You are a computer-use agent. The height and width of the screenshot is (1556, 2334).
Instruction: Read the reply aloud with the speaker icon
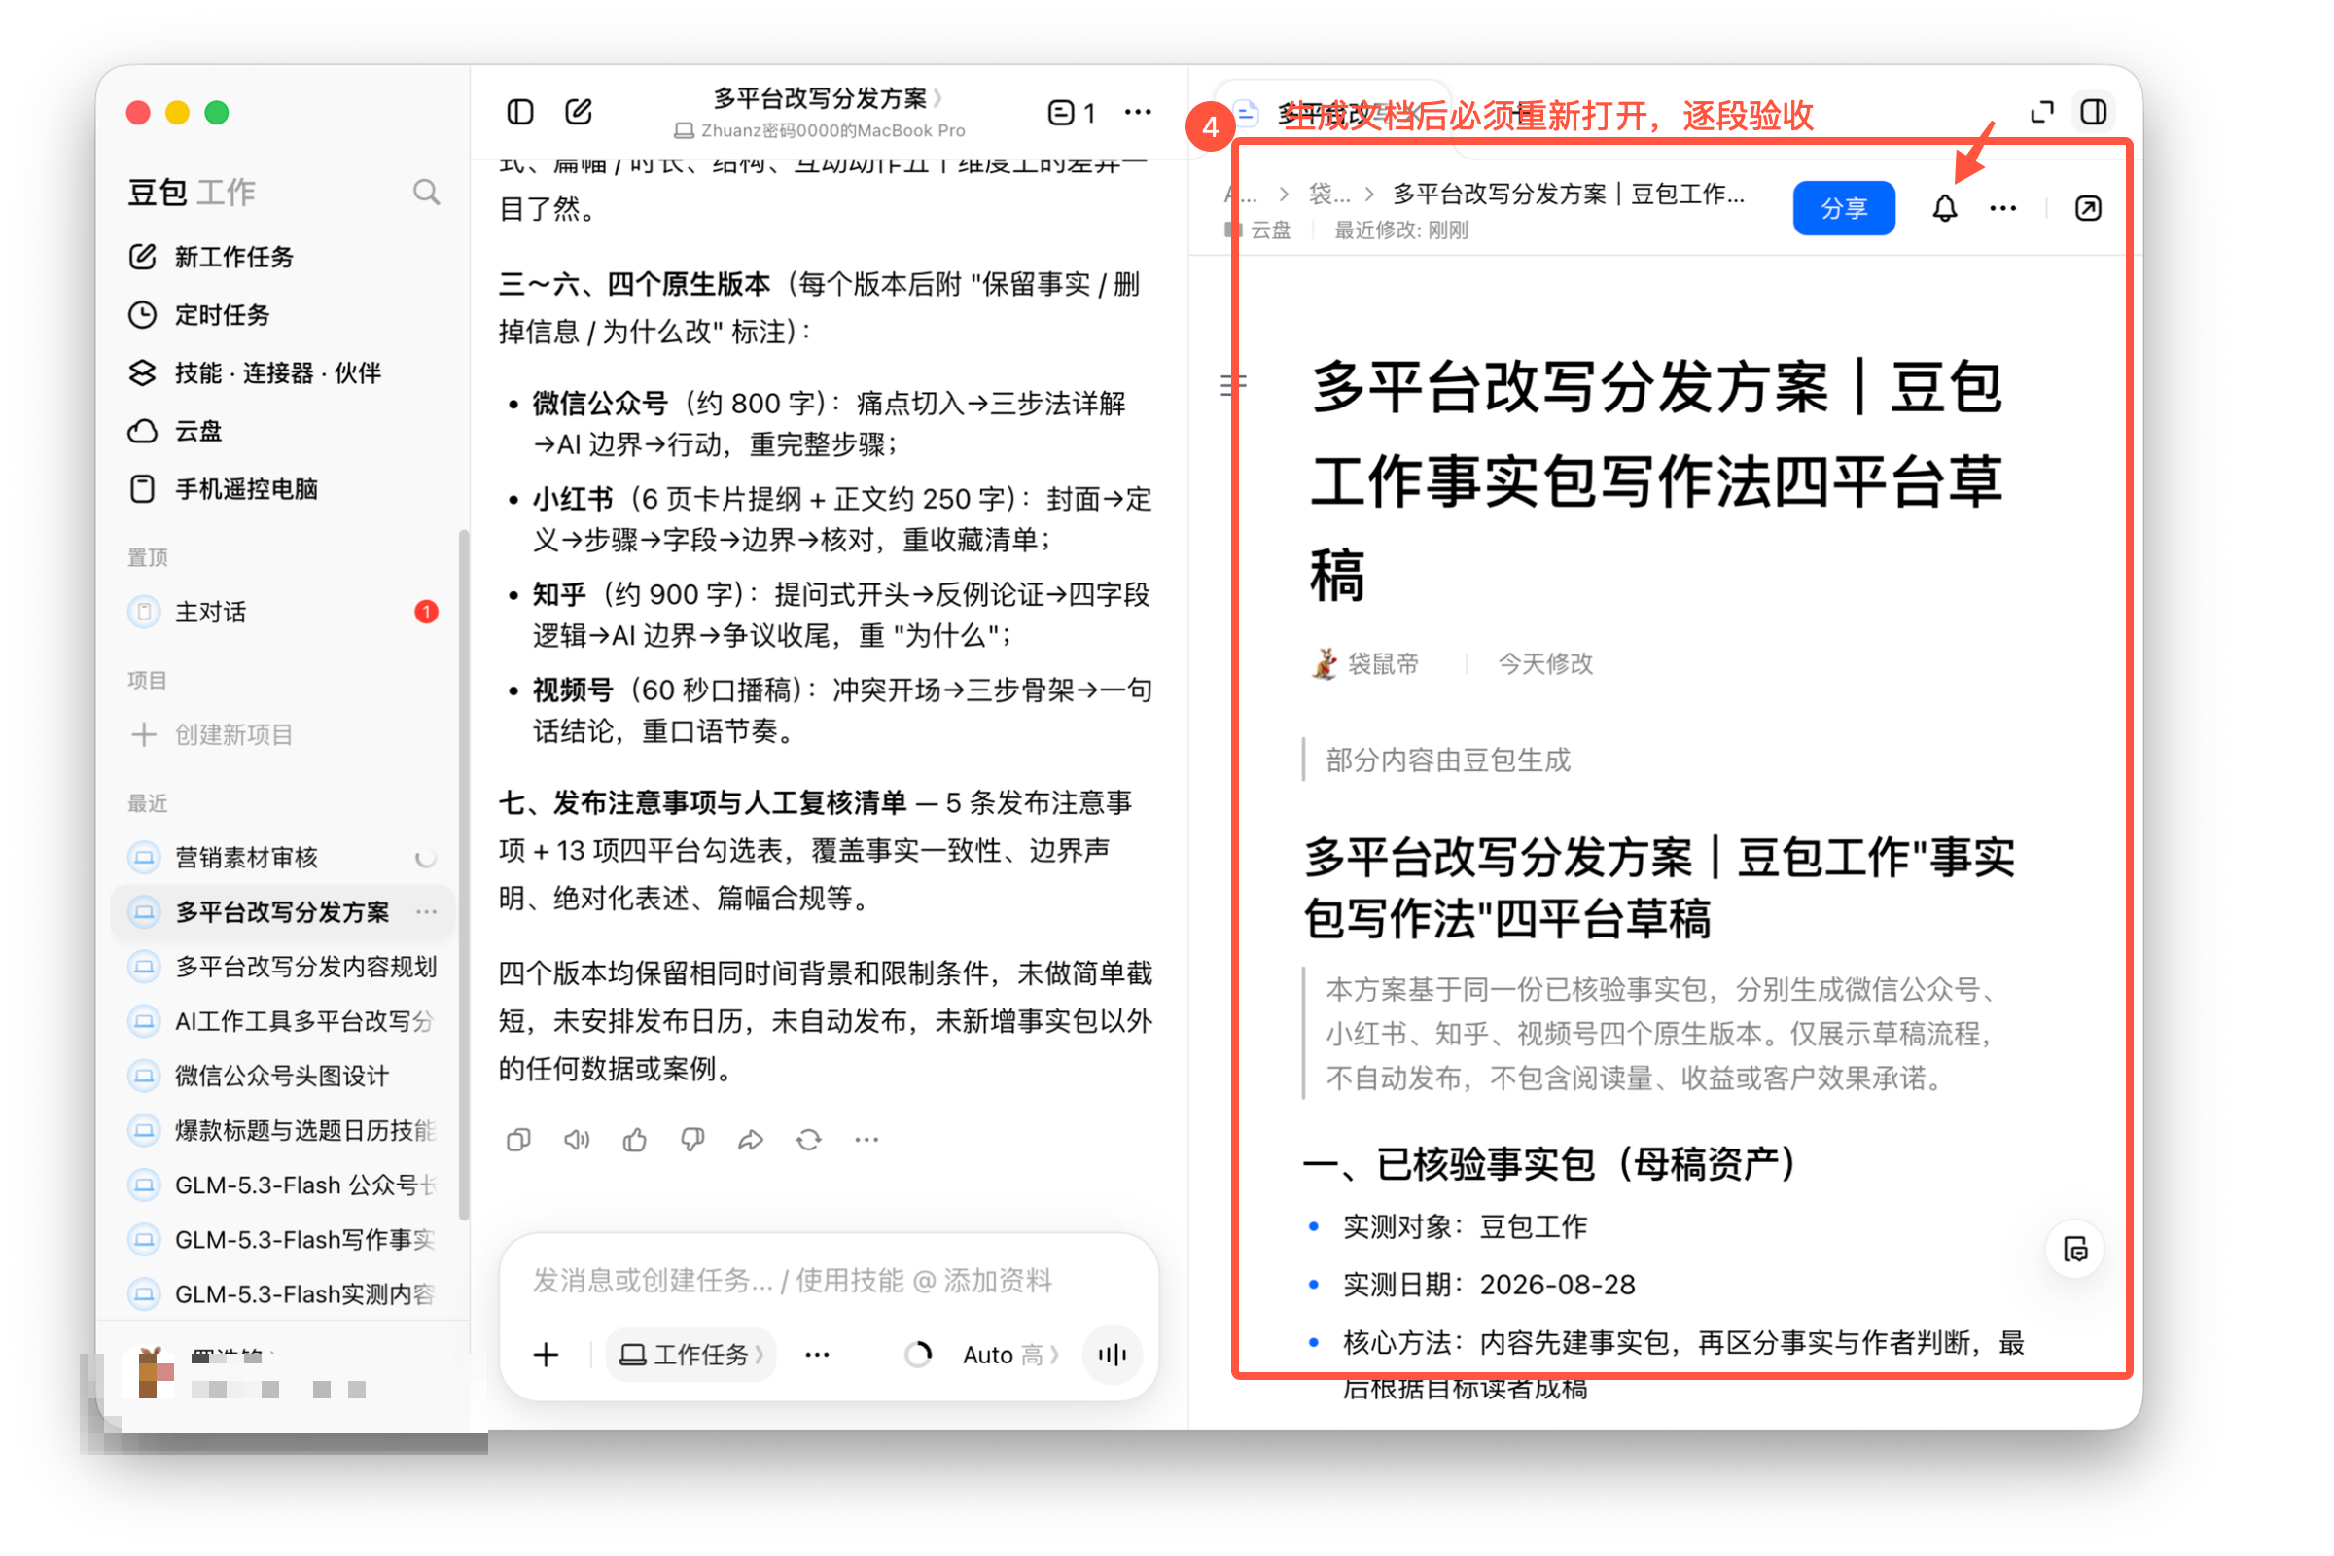coord(577,1140)
